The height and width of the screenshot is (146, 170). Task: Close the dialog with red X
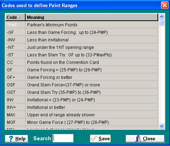click(x=165, y=5)
